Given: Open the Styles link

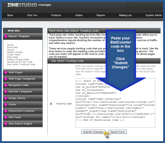Looking at the screenshot, I should tap(10, 45).
